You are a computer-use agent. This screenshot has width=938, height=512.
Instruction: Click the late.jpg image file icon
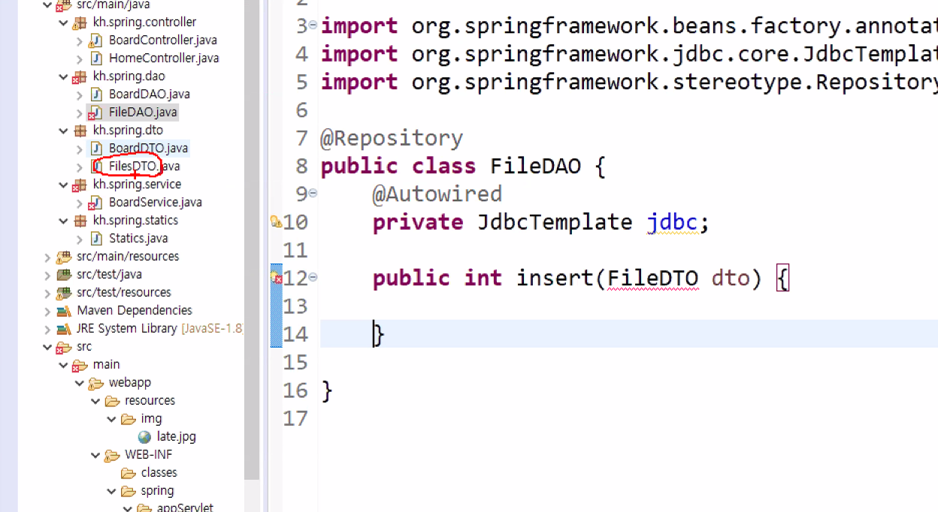[144, 436]
